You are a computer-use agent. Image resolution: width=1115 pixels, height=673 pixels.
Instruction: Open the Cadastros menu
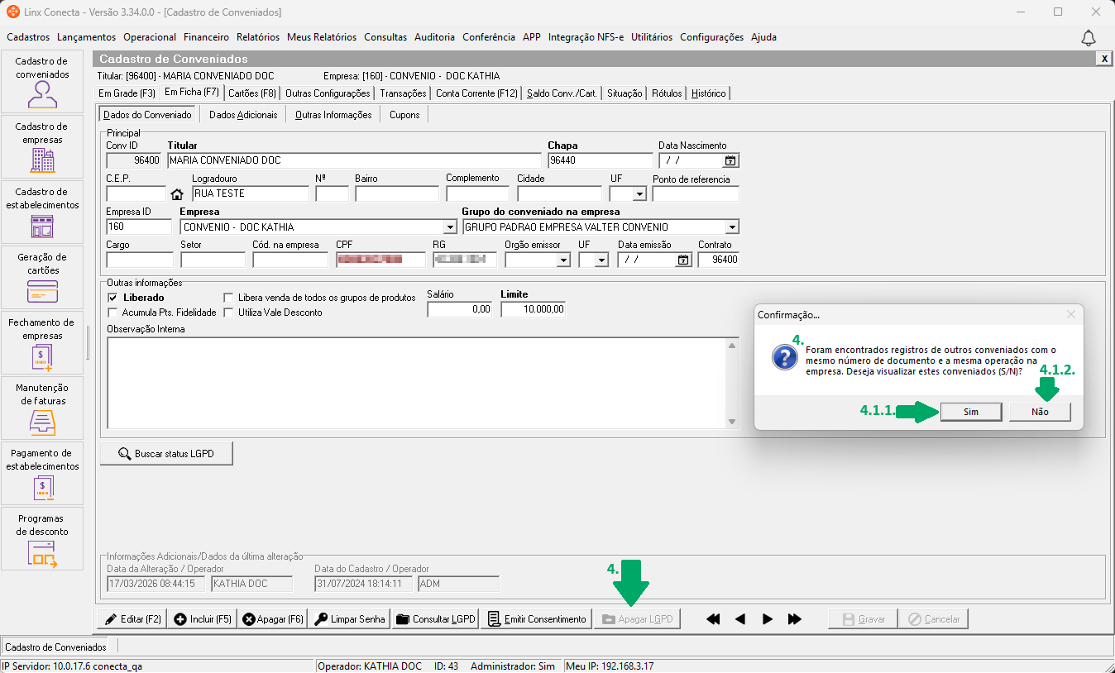click(x=28, y=37)
